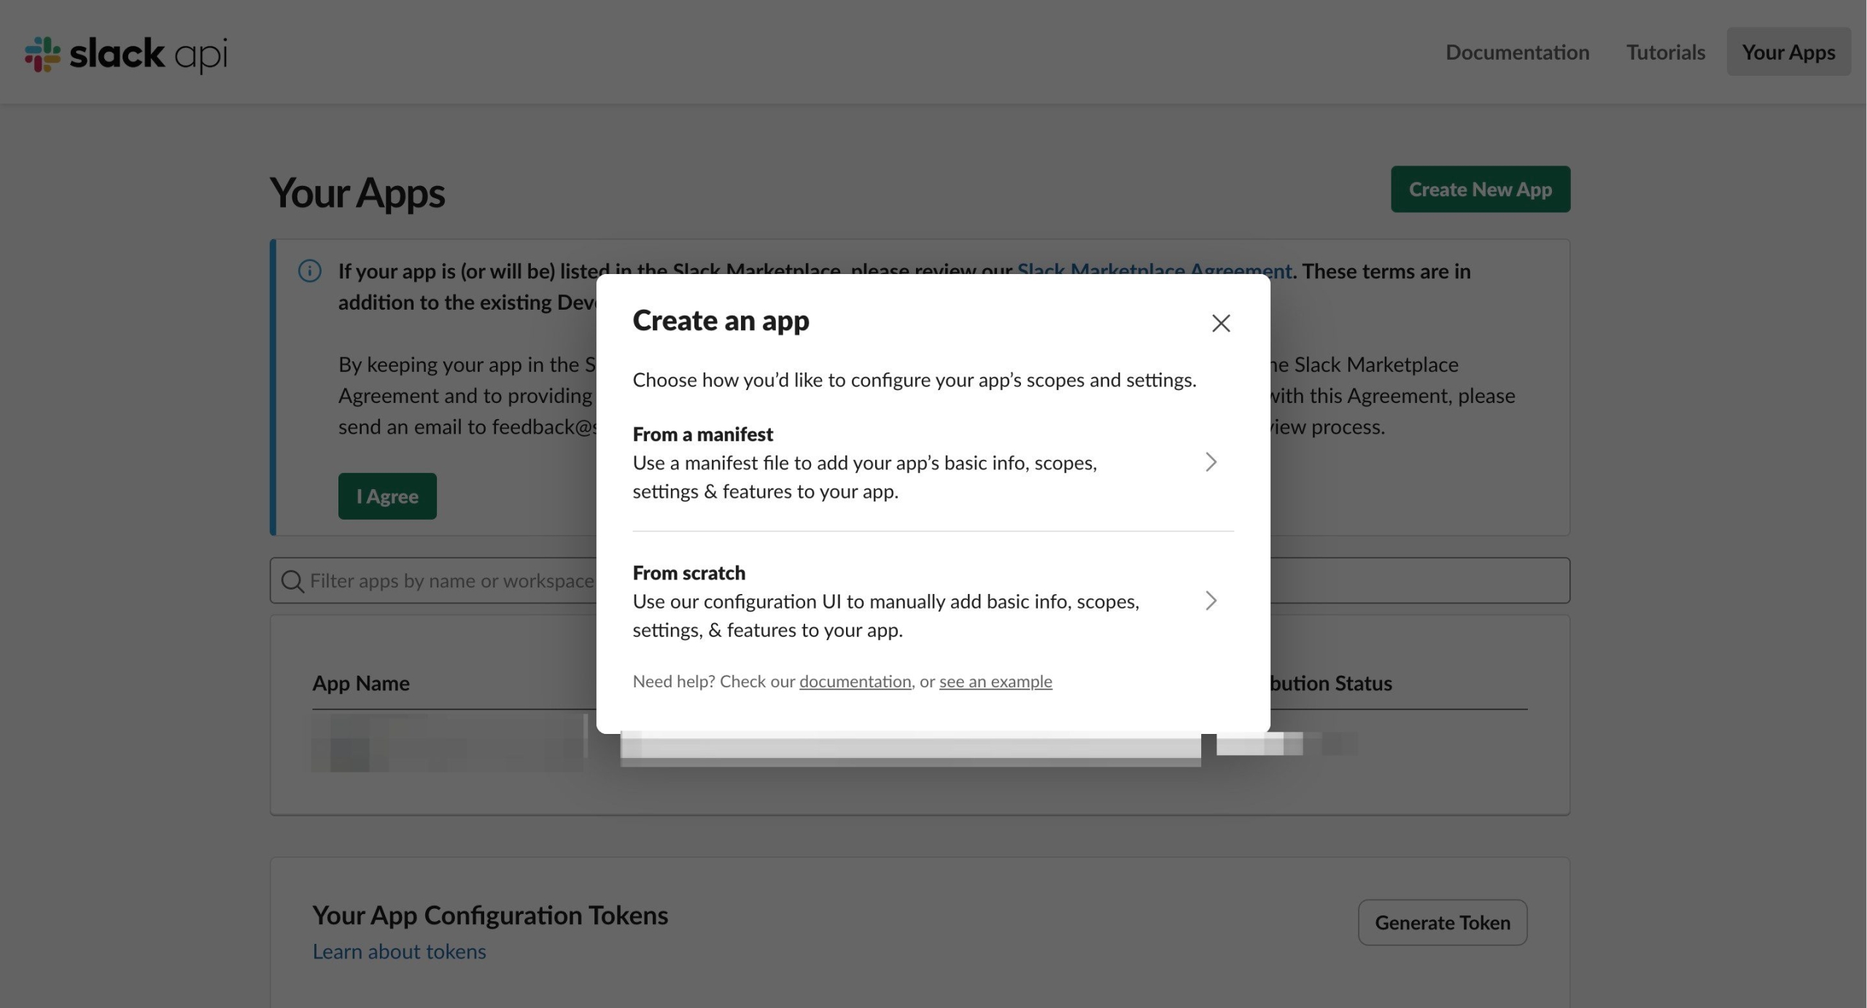1867x1008 pixels.
Task: Click the slack api wordmark text
Action: (148, 54)
